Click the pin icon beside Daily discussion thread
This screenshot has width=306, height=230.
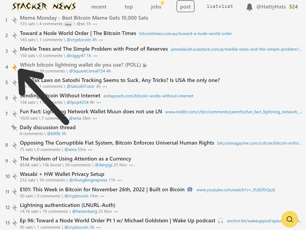pos(14,127)
